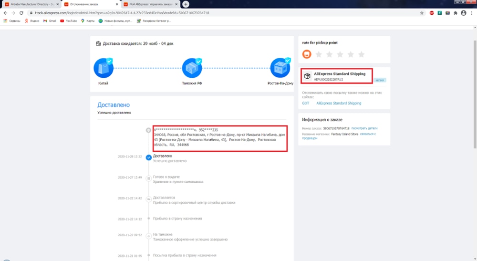Close the Мой AliExpress tab

(x=176, y=4)
